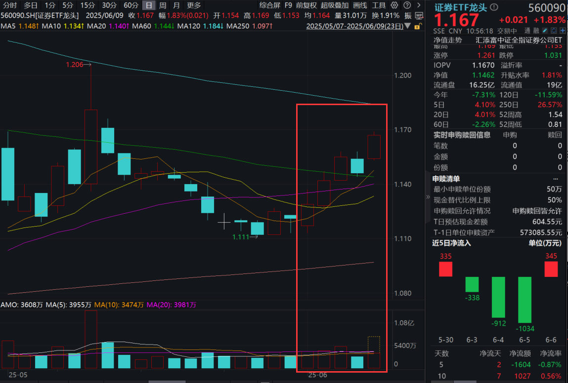This screenshot has height=383, width=568.
Task: Click the right arrow to reveal more toolbar tools
Action: [x=418, y=5]
